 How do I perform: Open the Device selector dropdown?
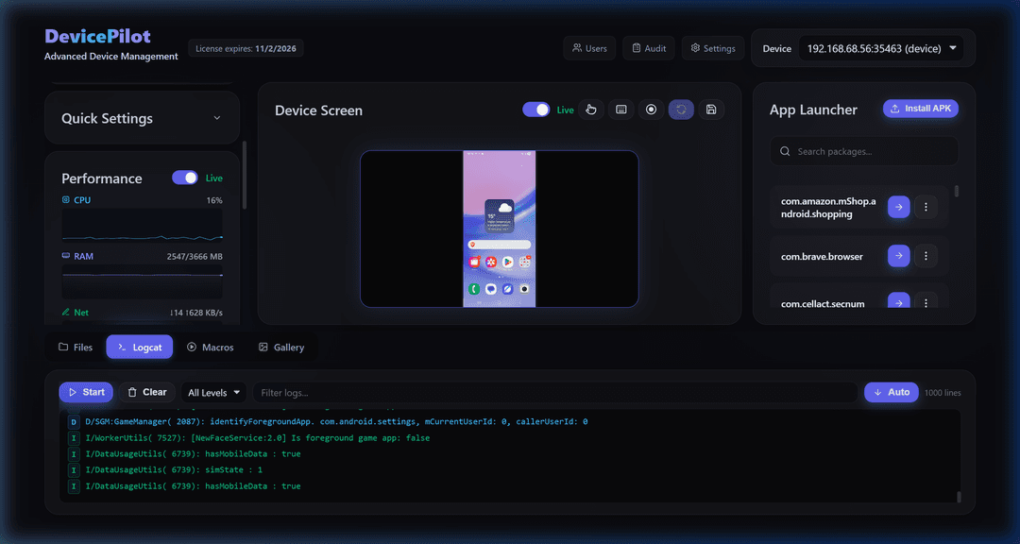881,48
